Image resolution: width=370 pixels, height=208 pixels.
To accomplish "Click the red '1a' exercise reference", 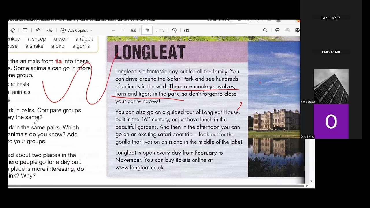I will (x=58, y=61).
